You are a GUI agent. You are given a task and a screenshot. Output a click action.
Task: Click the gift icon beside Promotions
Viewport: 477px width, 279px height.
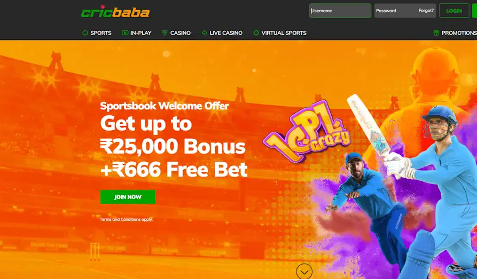[x=436, y=33]
